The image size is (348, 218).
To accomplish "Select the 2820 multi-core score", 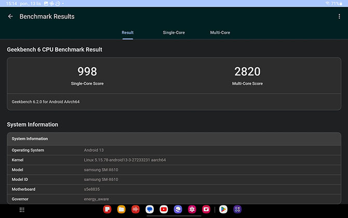I will 247,71.
